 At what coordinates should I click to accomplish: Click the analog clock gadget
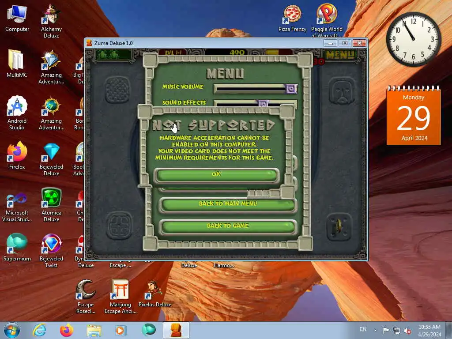414,39
